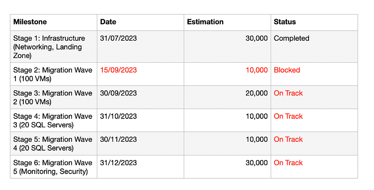Select the Stage 3: Migration Wave 2 cell
This screenshot has width=374, height=190.
53,97
